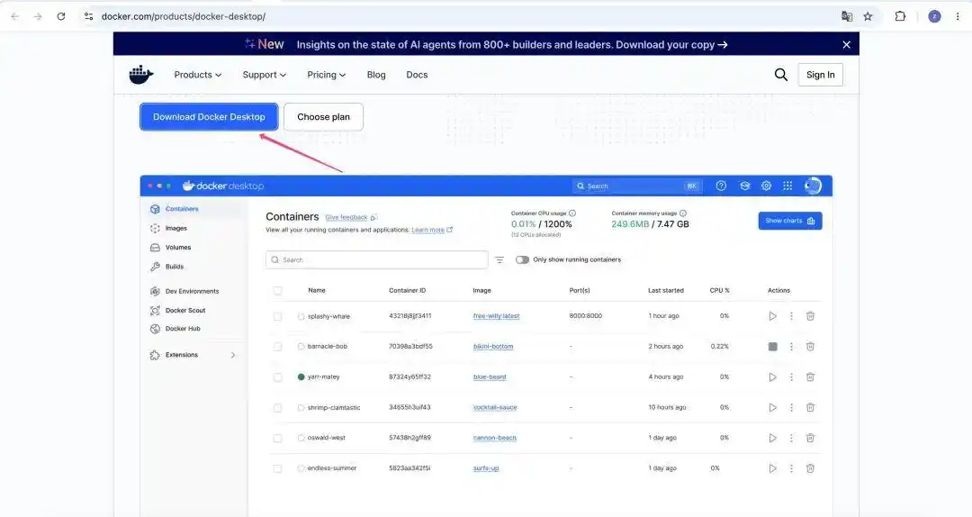Screen dimensions: 972x517
Task: Click the Choose plan button
Action: [324, 117]
